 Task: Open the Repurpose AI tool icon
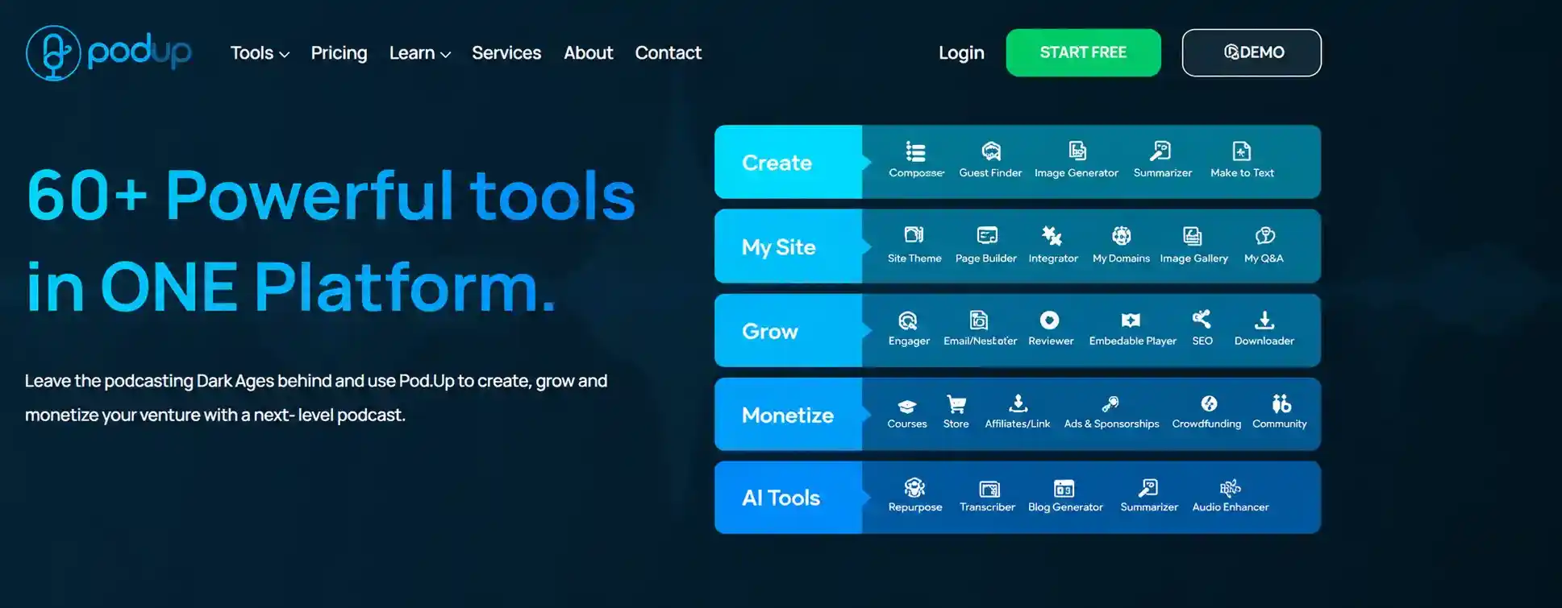point(914,487)
